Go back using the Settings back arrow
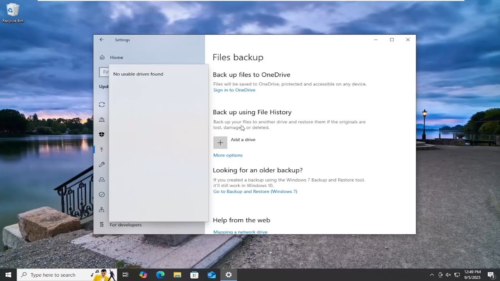 click(x=102, y=40)
